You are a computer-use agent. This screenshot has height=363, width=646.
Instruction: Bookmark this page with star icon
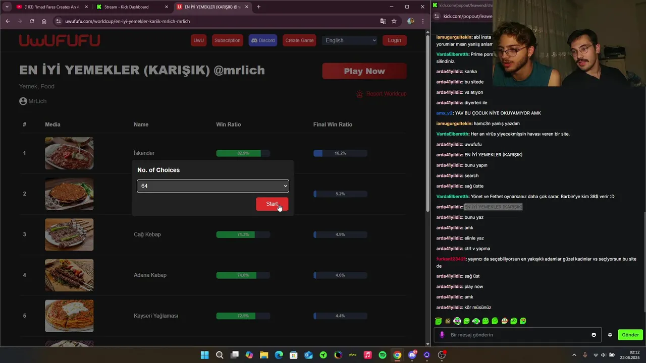[x=394, y=21]
